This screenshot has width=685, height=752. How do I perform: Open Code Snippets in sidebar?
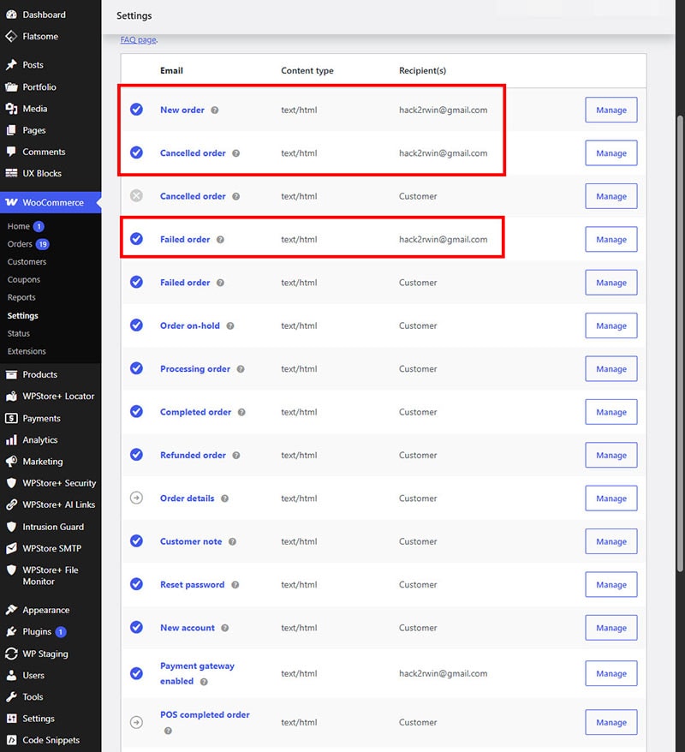(x=51, y=740)
